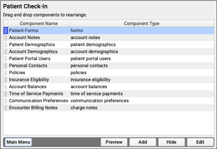Viewport: 217px width, 149px height.
Task: Click drag handle beside Account Notes
Action: (x=6, y=37)
